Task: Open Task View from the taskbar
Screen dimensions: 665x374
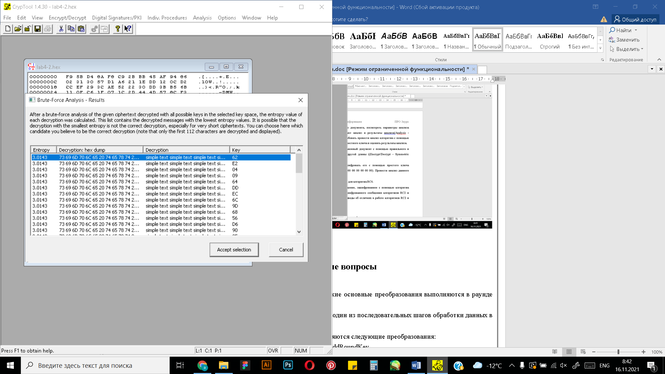Action: pos(180,365)
